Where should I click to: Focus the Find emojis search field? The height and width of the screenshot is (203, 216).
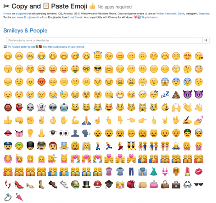pyautogui.click(x=104, y=40)
